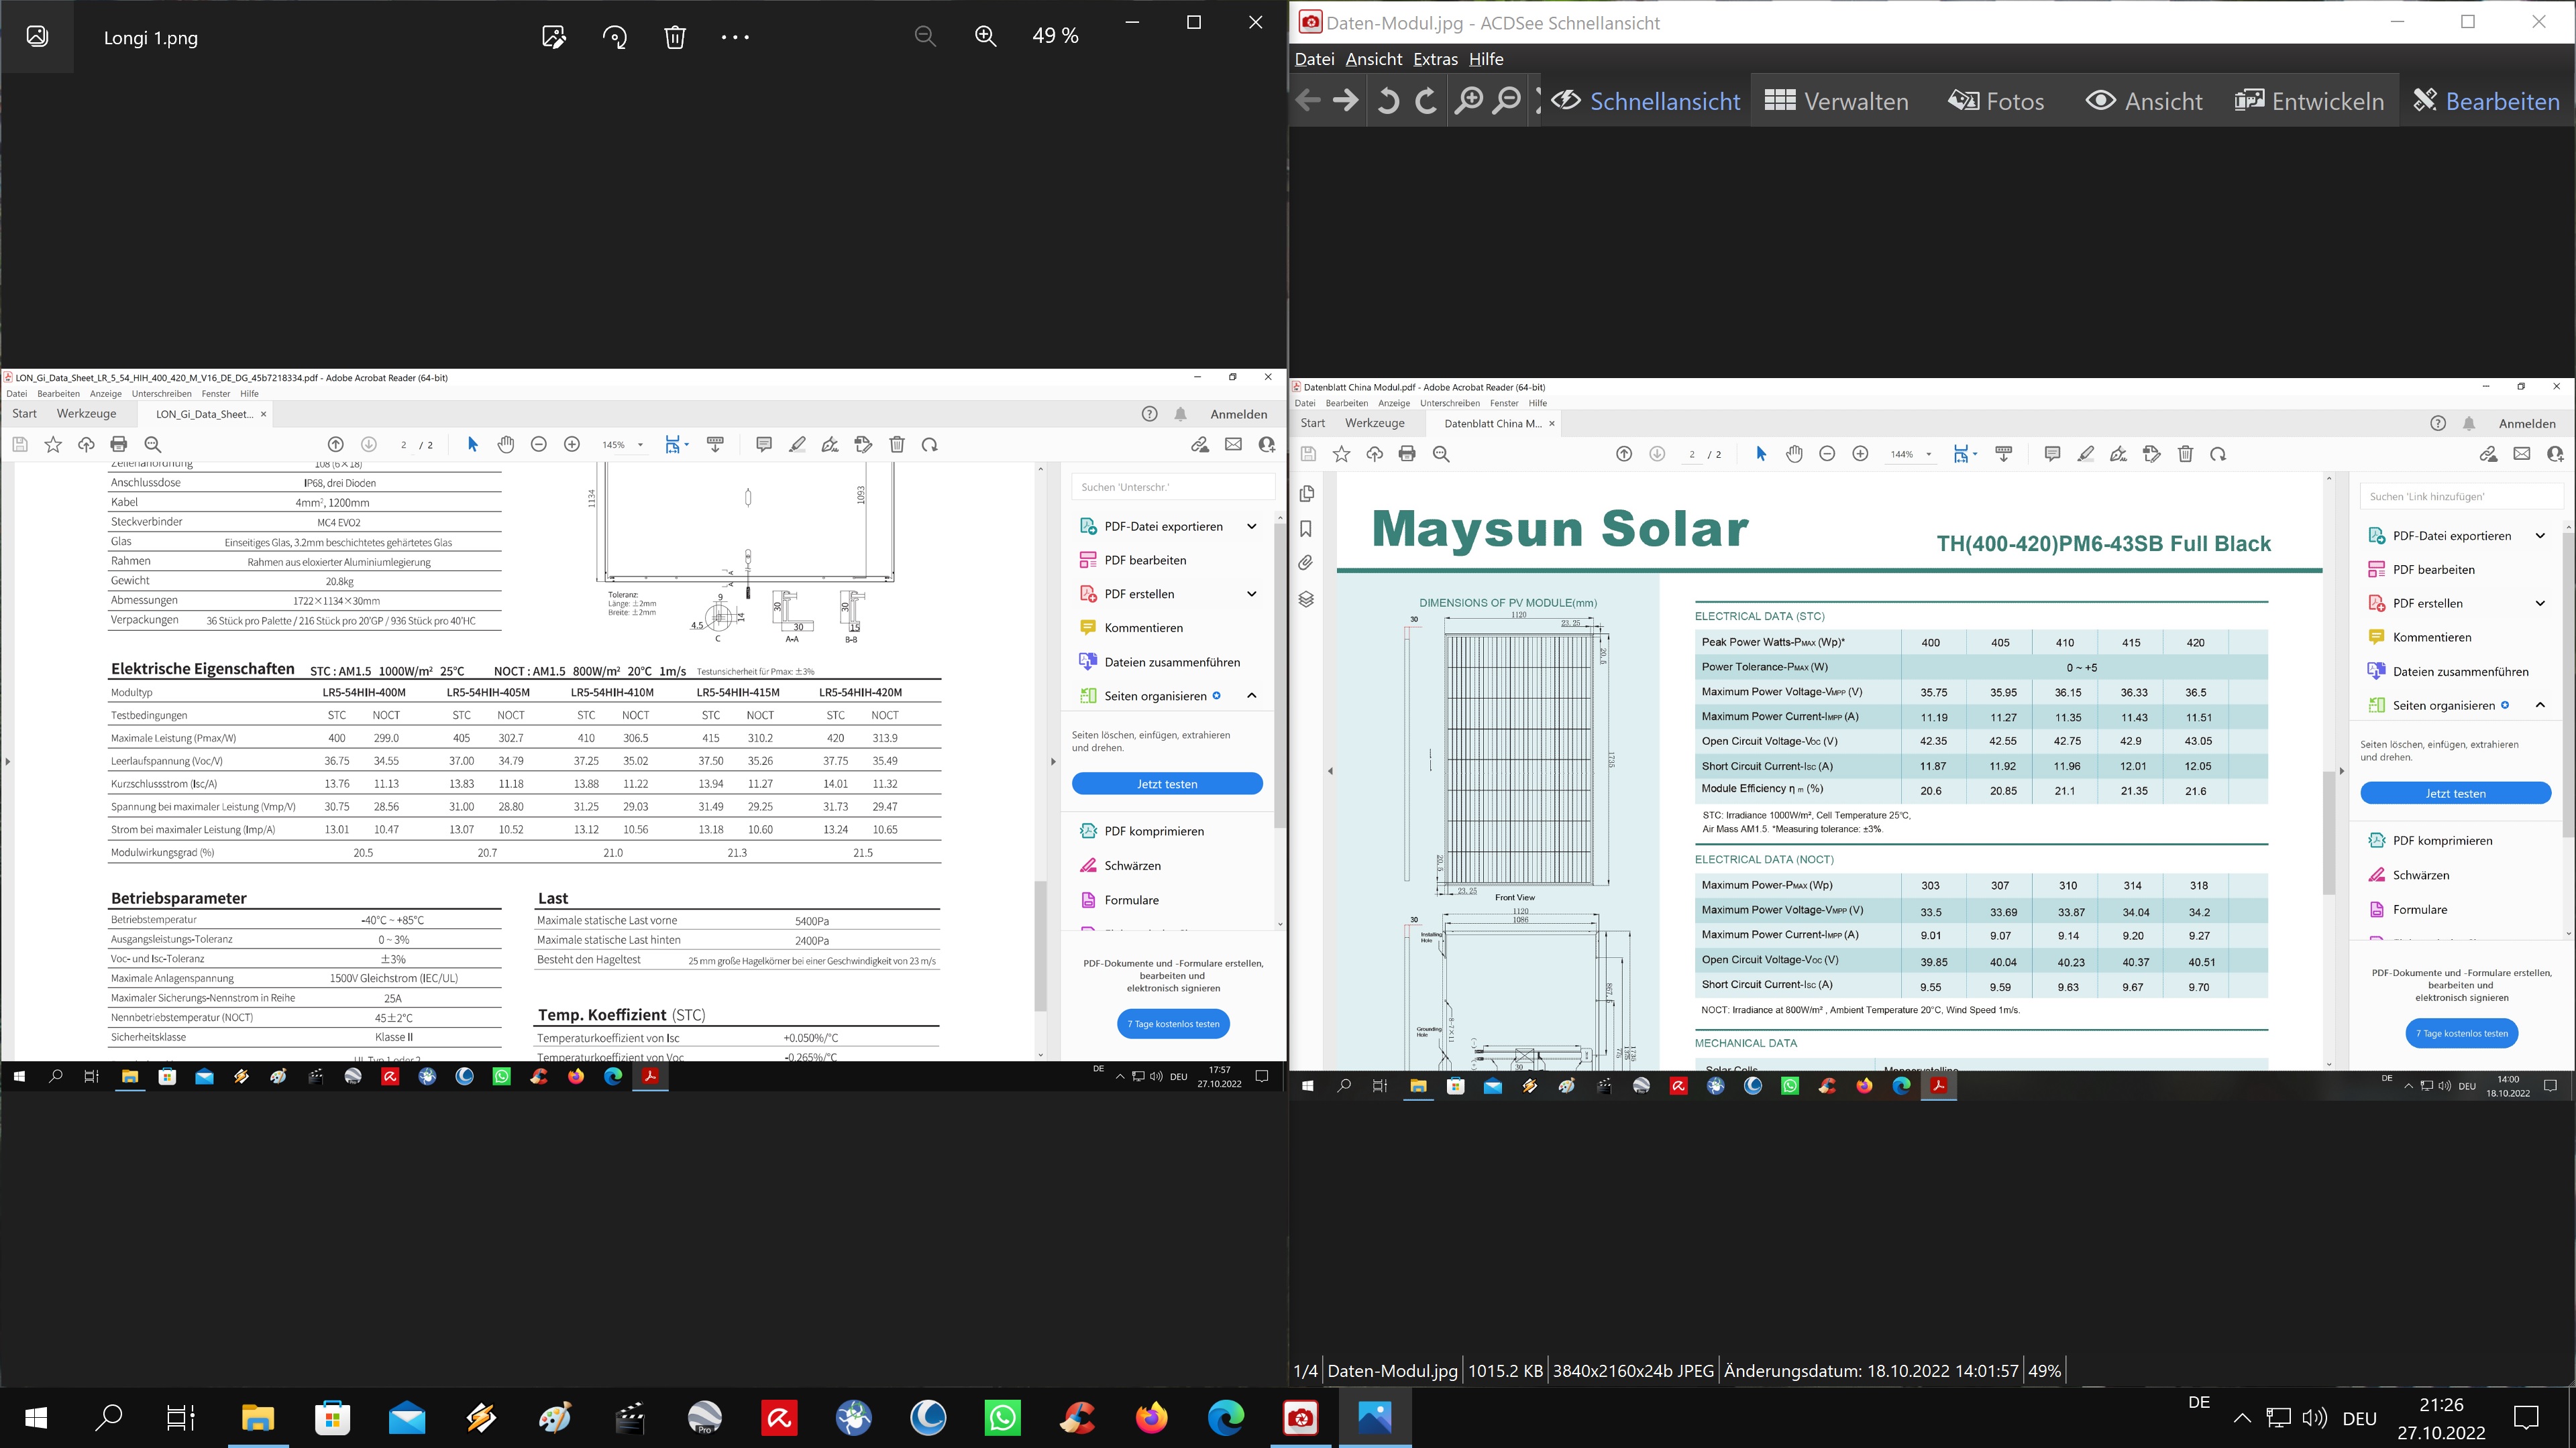This screenshot has width=2576, height=1448.
Task: Delete Longi 1.png with the trash icon
Action: [675, 37]
